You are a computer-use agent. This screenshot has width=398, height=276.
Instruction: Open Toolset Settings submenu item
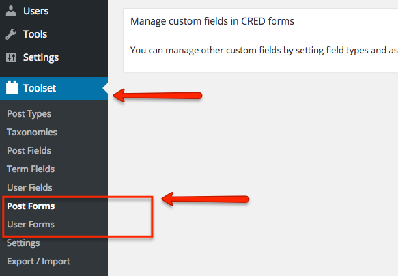click(23, 243)
